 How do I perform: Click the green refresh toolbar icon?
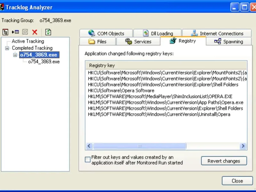48,32
